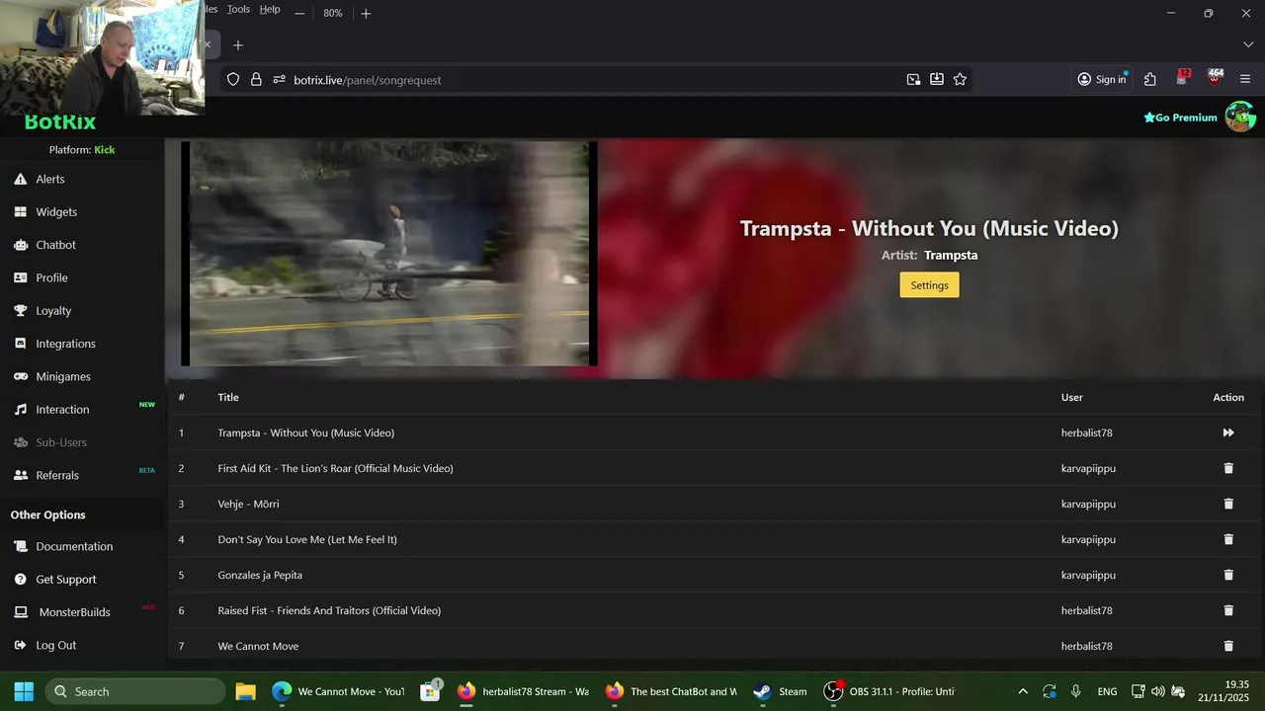Viewport: 1265px width, 711px height.
Task: Delete Raised Fist song from queue
Action: click(1228, 610)
